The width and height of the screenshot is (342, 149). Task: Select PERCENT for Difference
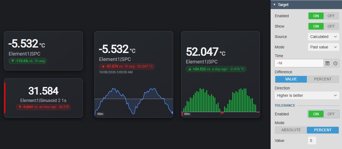pyautogui.click(x=323, y=79)
